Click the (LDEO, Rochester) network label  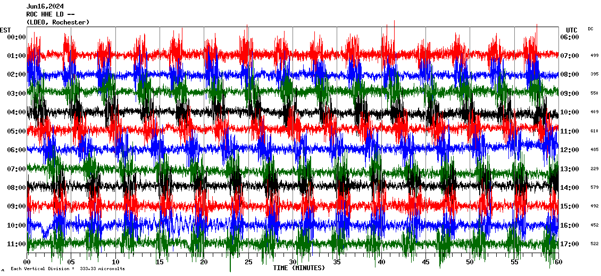(58, 22)
